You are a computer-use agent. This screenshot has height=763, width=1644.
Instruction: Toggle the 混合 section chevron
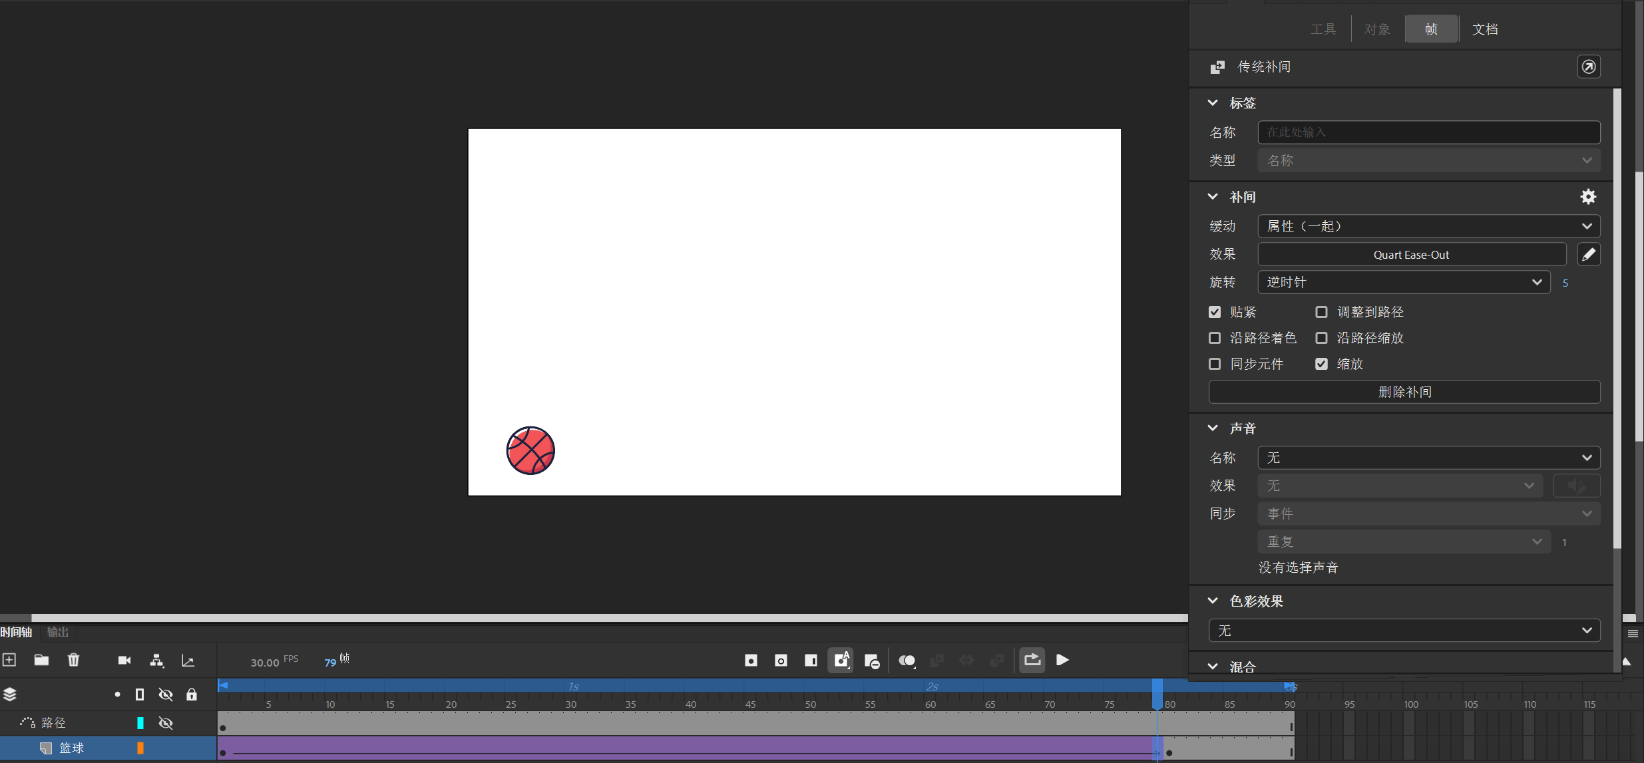pyautogui.click(x=1213, y=667)
